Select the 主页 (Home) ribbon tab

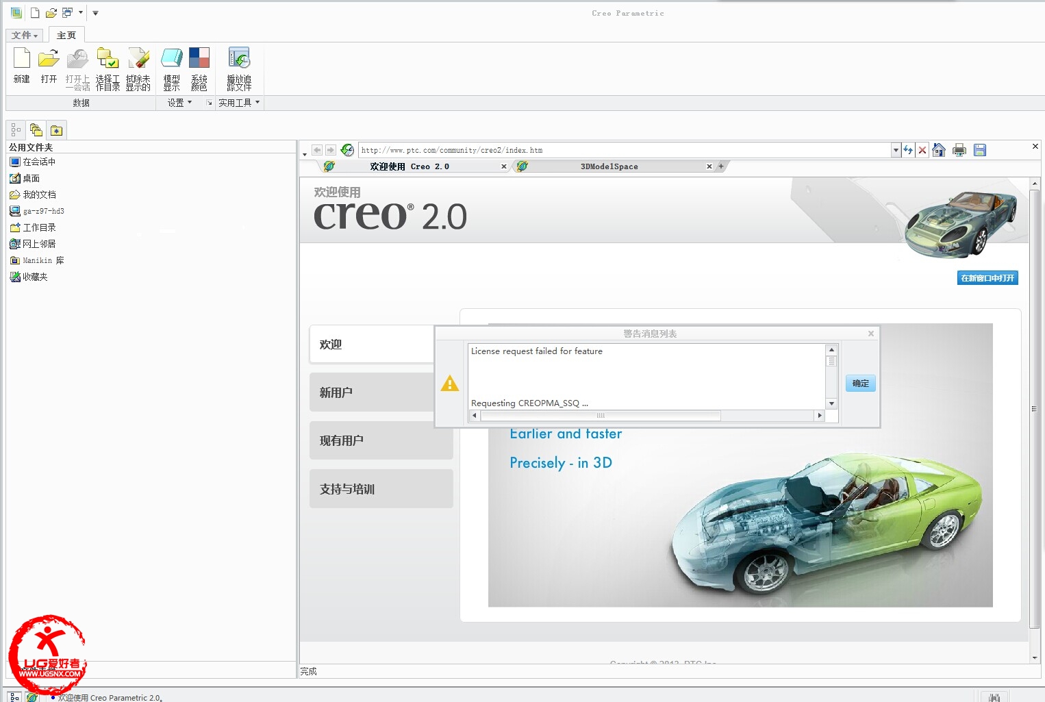[66, 35]
